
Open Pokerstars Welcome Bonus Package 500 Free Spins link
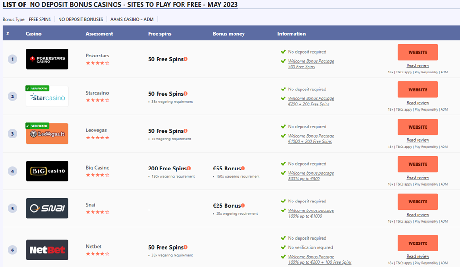click(311, 64)
